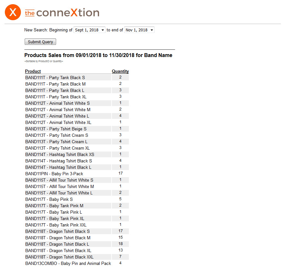Click the orange X logo icon
285x271 pixels.
13,13
